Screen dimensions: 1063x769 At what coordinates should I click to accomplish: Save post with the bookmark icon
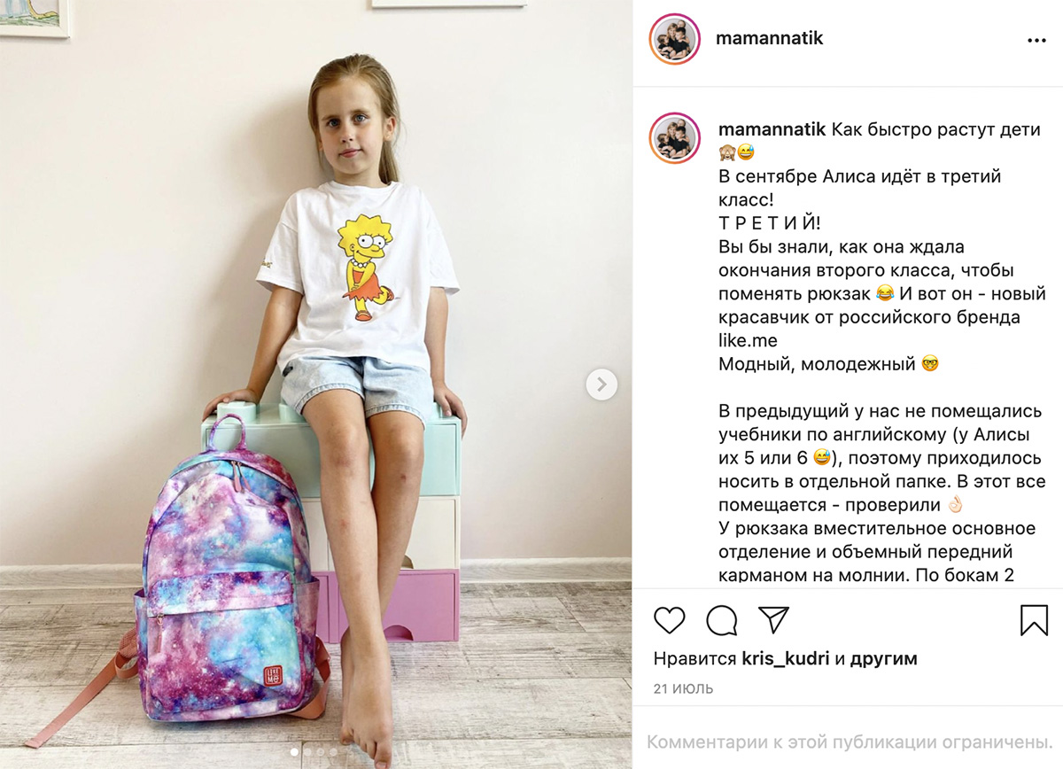1034,619
